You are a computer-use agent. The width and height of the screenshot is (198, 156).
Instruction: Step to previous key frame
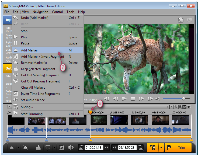[x=106, y=99]
